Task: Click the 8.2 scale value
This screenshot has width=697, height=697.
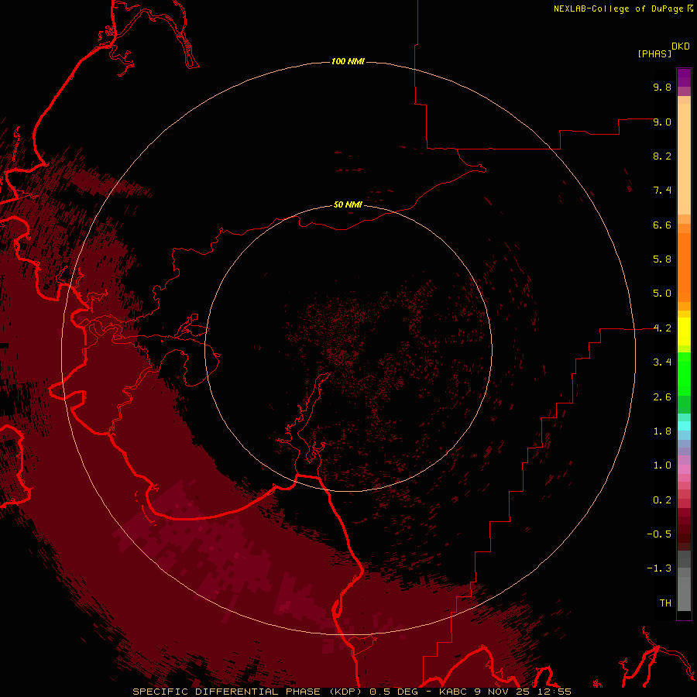Action: 662,156
